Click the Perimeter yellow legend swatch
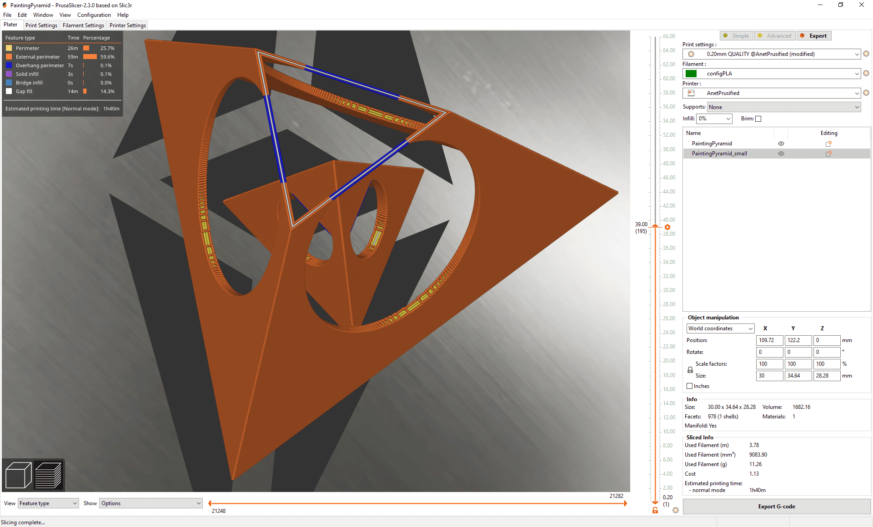 (9, 48)
